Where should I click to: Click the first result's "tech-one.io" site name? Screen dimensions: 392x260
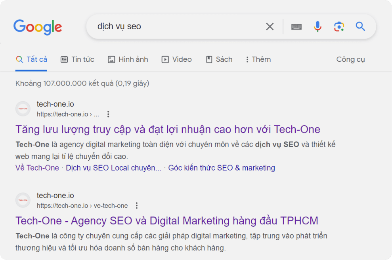(55, 104)
